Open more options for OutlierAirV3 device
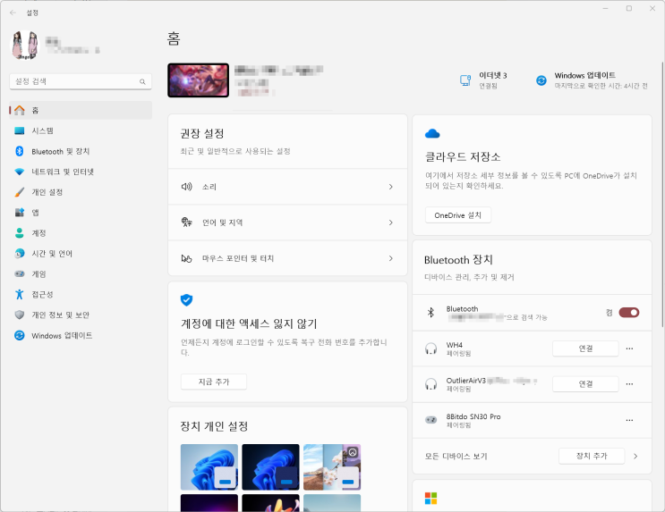 click(x=629, y=384)
